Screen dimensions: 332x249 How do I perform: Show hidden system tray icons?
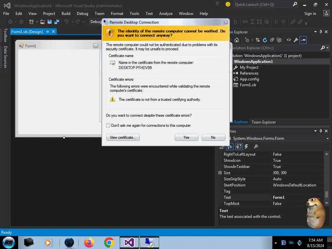276,243
